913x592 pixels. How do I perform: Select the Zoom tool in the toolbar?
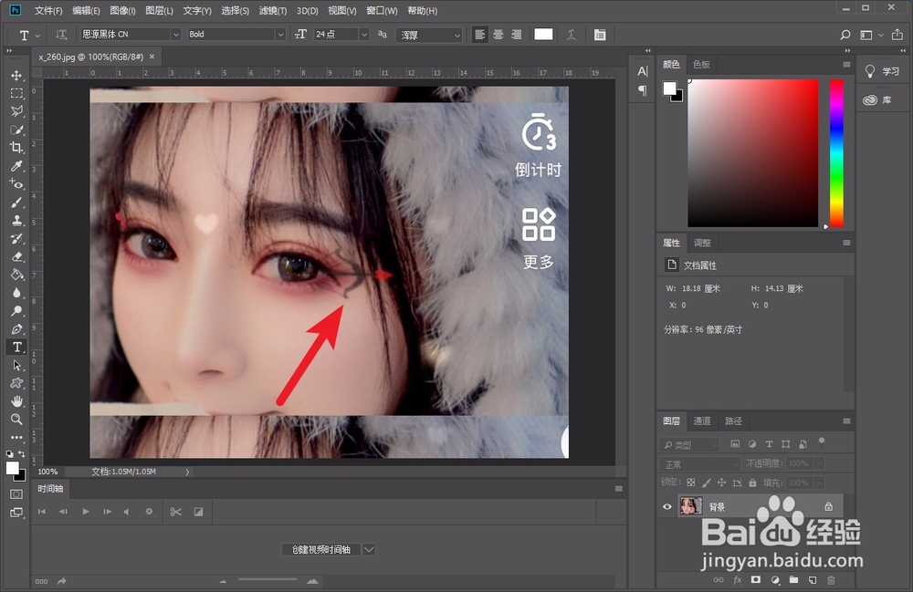pyautogui.click(x=16, y=420)
